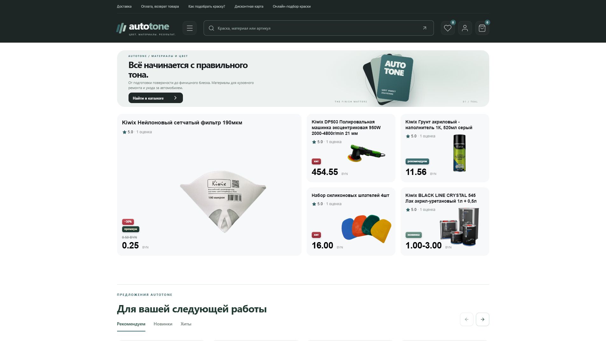Click the lacquer cans product image

coord(459,227)
